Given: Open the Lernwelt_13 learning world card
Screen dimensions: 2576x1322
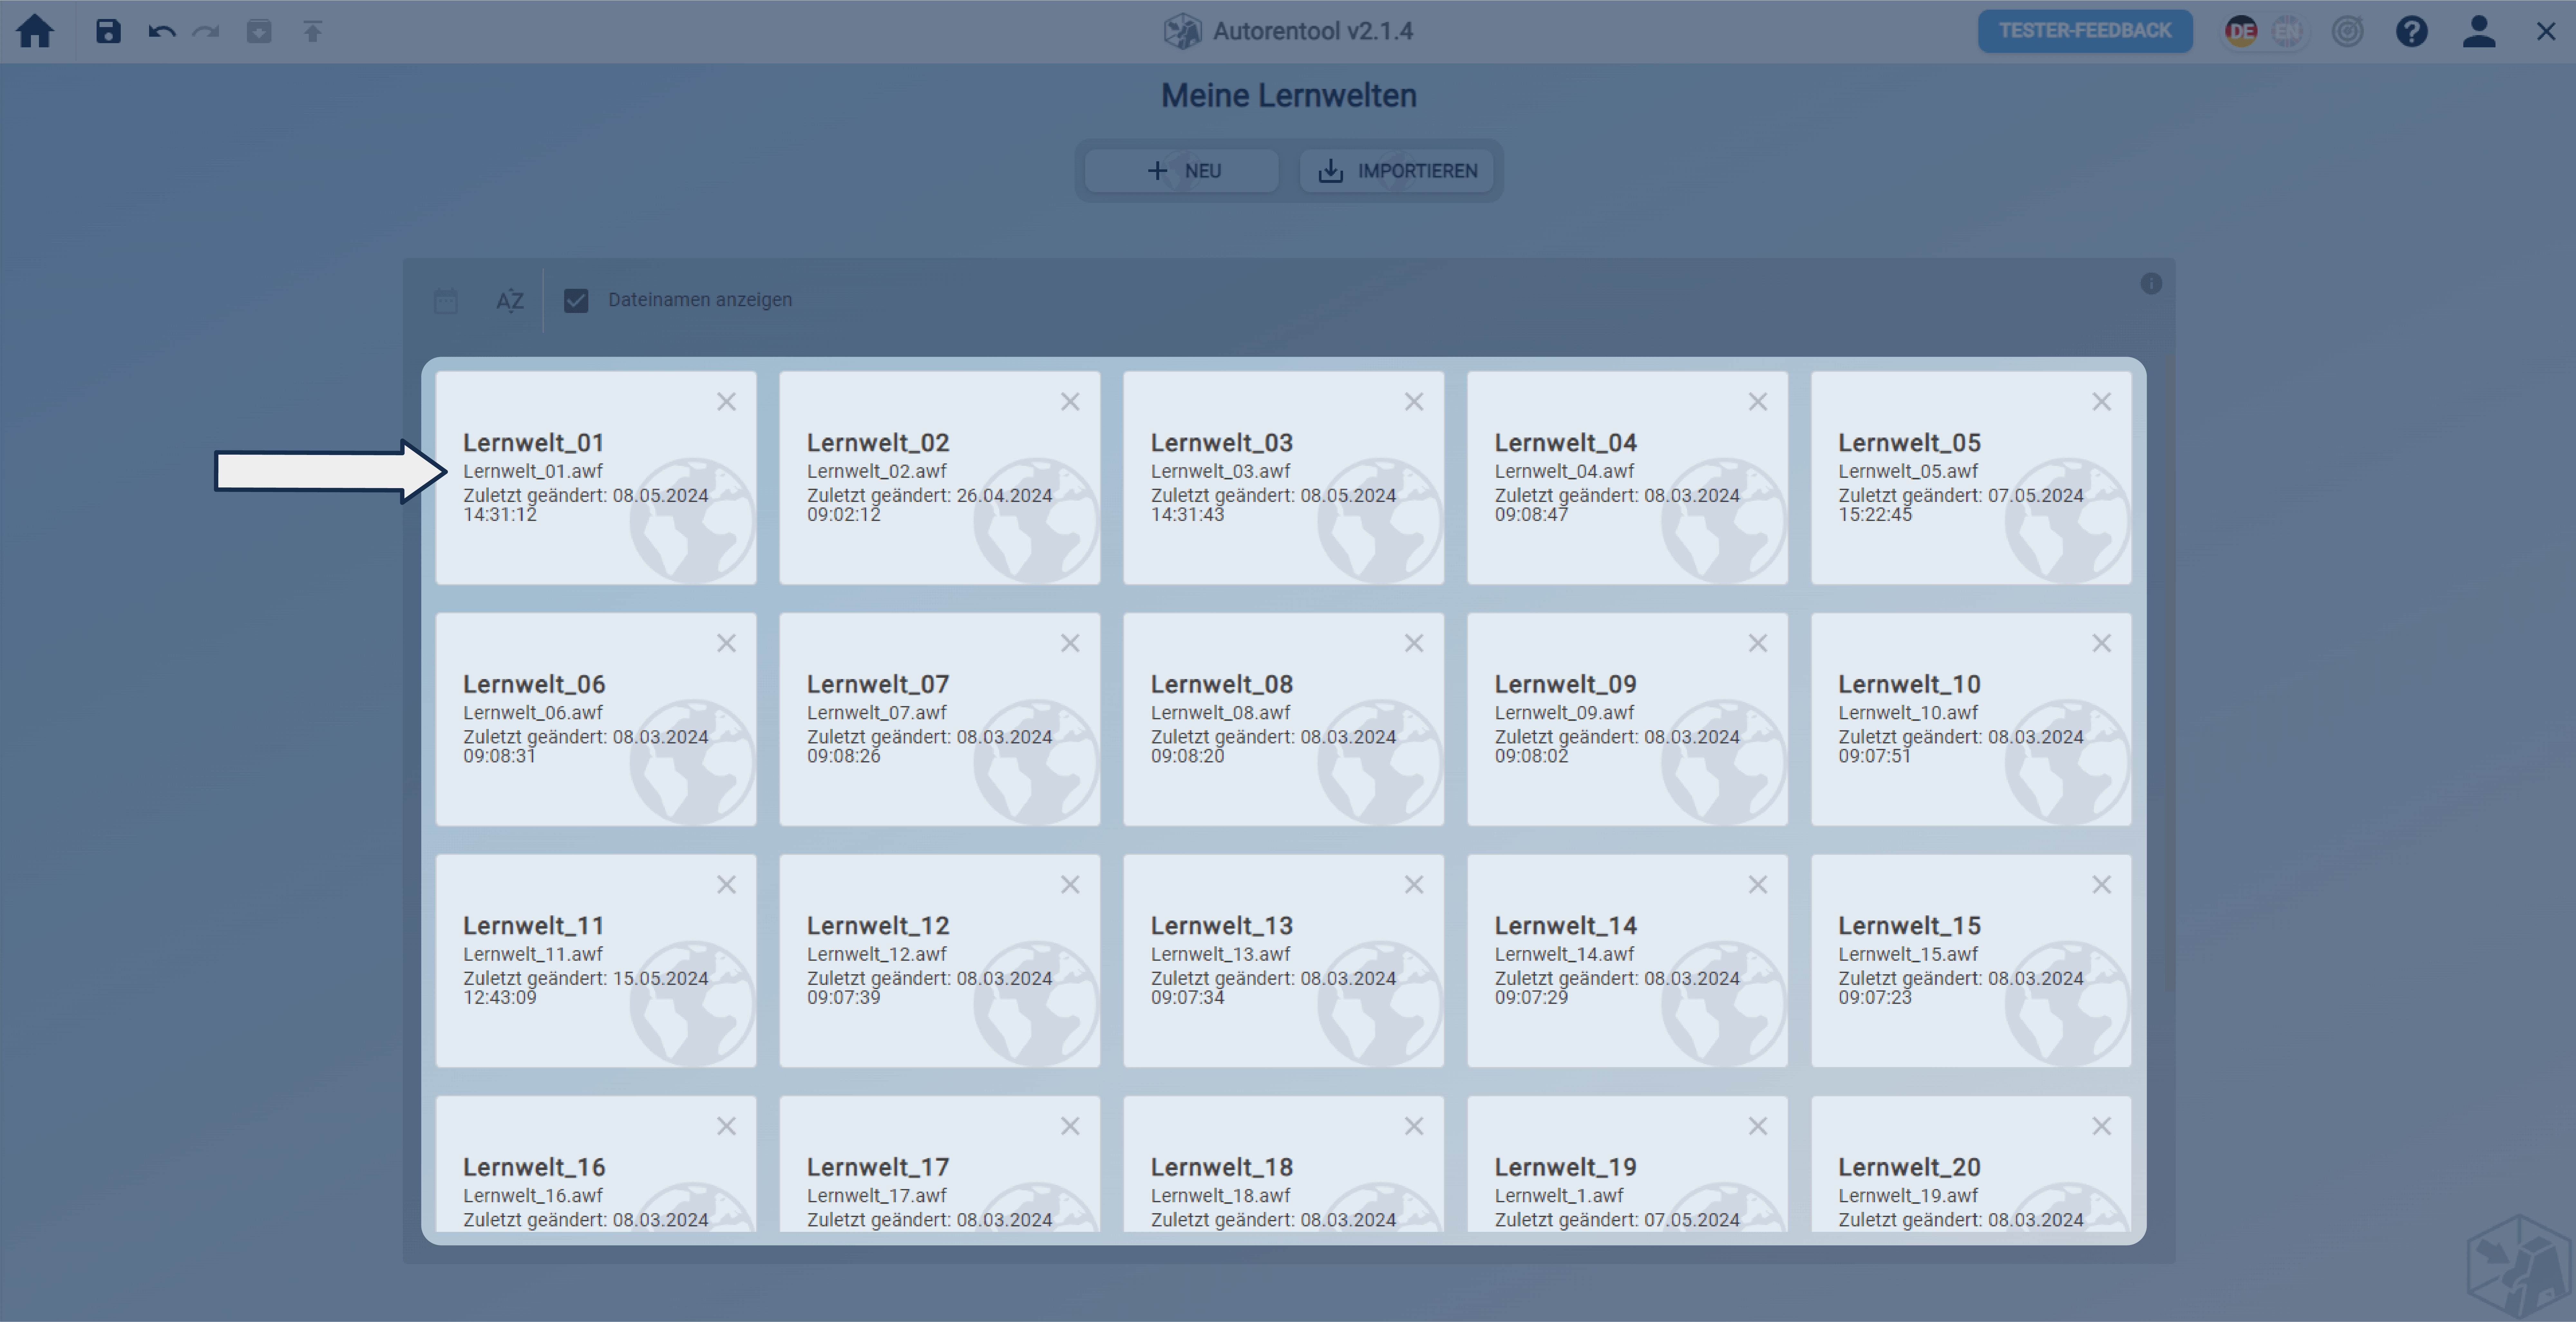Looking at the screenshot, I should pos(1283,960).
